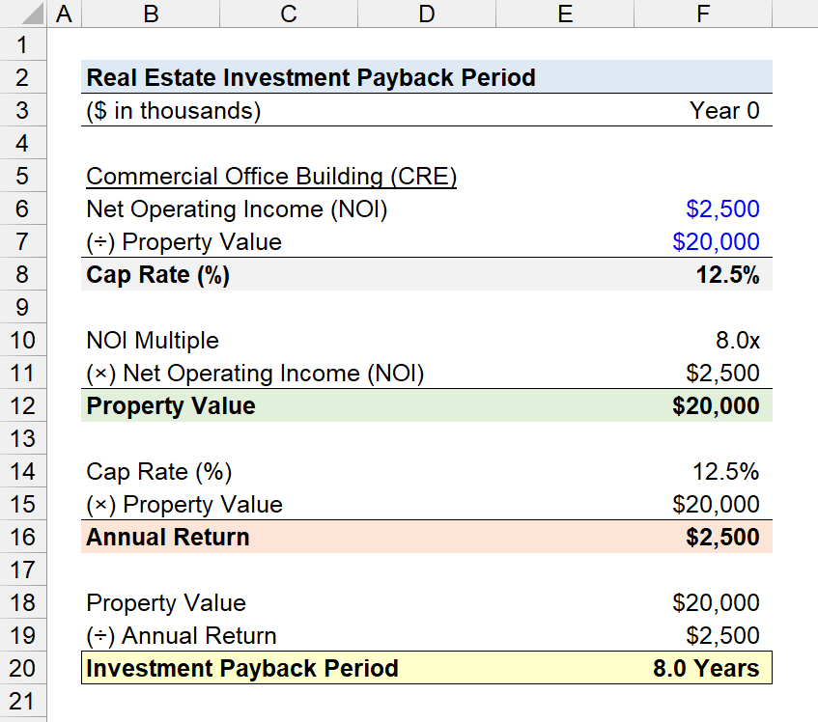818x722 pixels.
Task: Click Commercial Office Building (CRE) label
Action: click(271, 177)
